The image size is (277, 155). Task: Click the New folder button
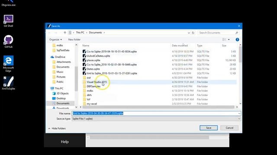74,40
